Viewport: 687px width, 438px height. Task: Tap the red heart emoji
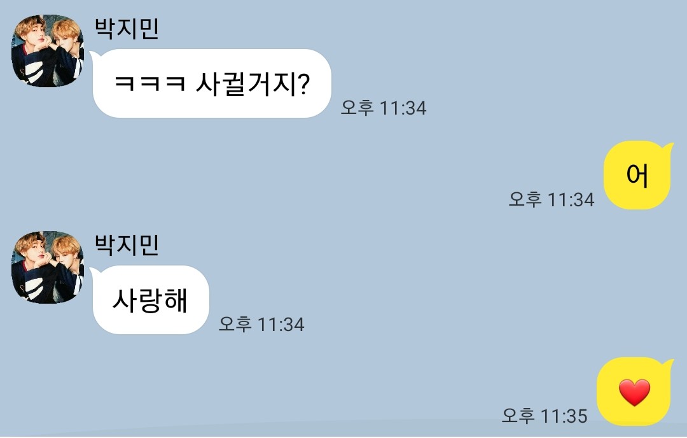pyautogui.click(x=634, y=392)
